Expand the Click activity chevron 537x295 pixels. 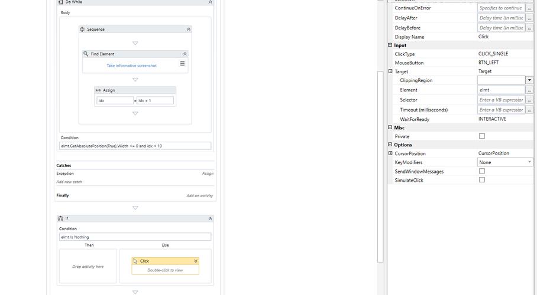196,261
